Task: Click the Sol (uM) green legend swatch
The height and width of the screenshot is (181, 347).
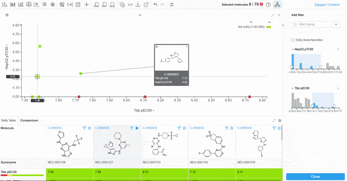Action: (x=268, y=27)
